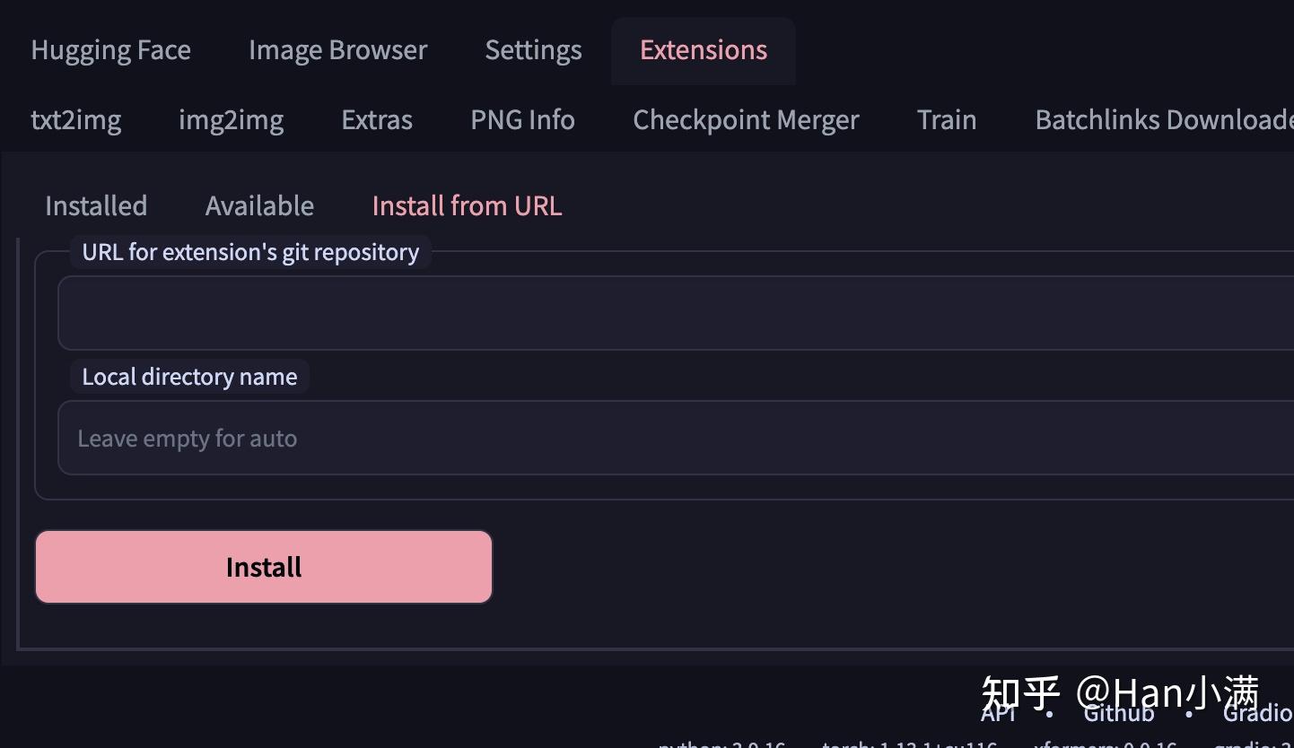View the Available extensions sub-tab
Screen dimensions: 1294x748
click(x=259, y=206)
